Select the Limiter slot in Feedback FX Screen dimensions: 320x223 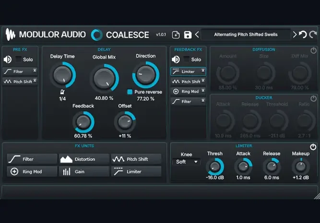point(188,71)
